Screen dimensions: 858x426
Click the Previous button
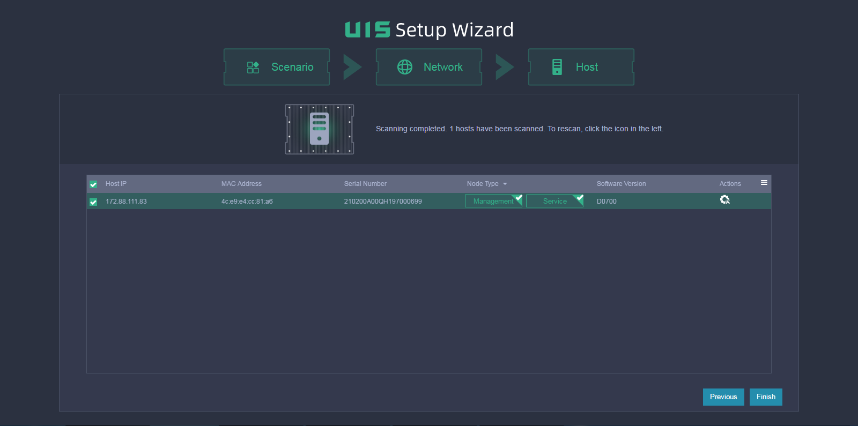click(723, 397)
